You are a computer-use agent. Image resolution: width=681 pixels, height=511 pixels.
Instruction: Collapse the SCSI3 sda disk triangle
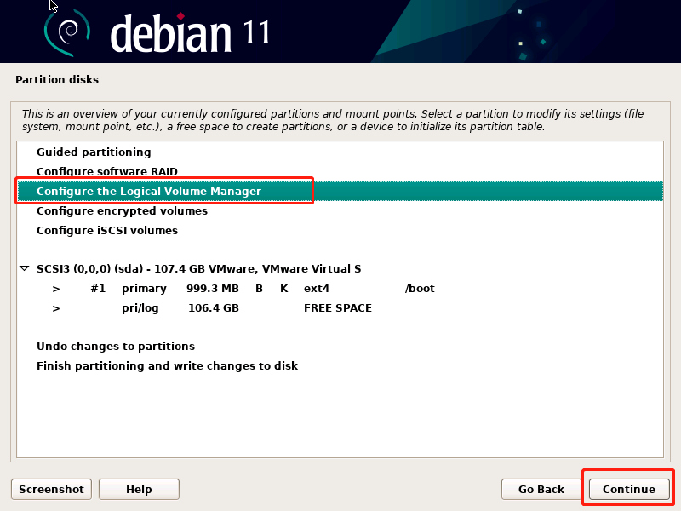[x=25, y=268]
